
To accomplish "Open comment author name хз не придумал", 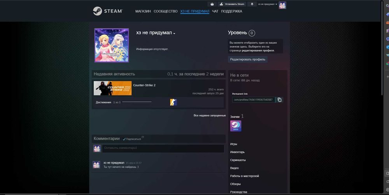I will [114, 162].
